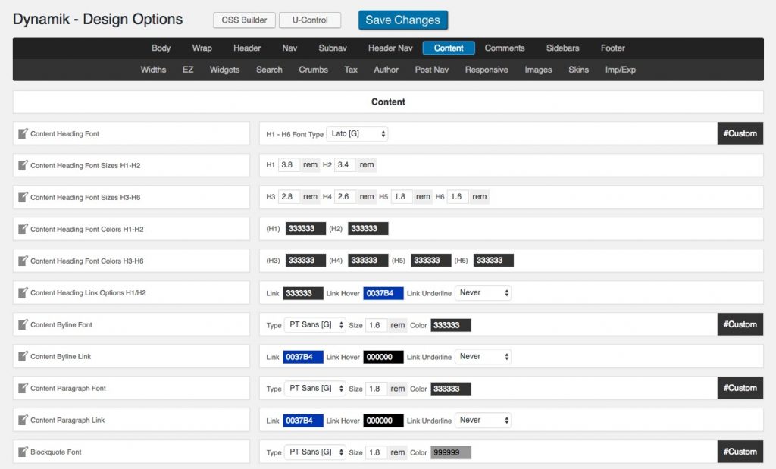Viewport: 776px width, 469px height.
Task: Click the H1 font size field
Action: [289, 164]
